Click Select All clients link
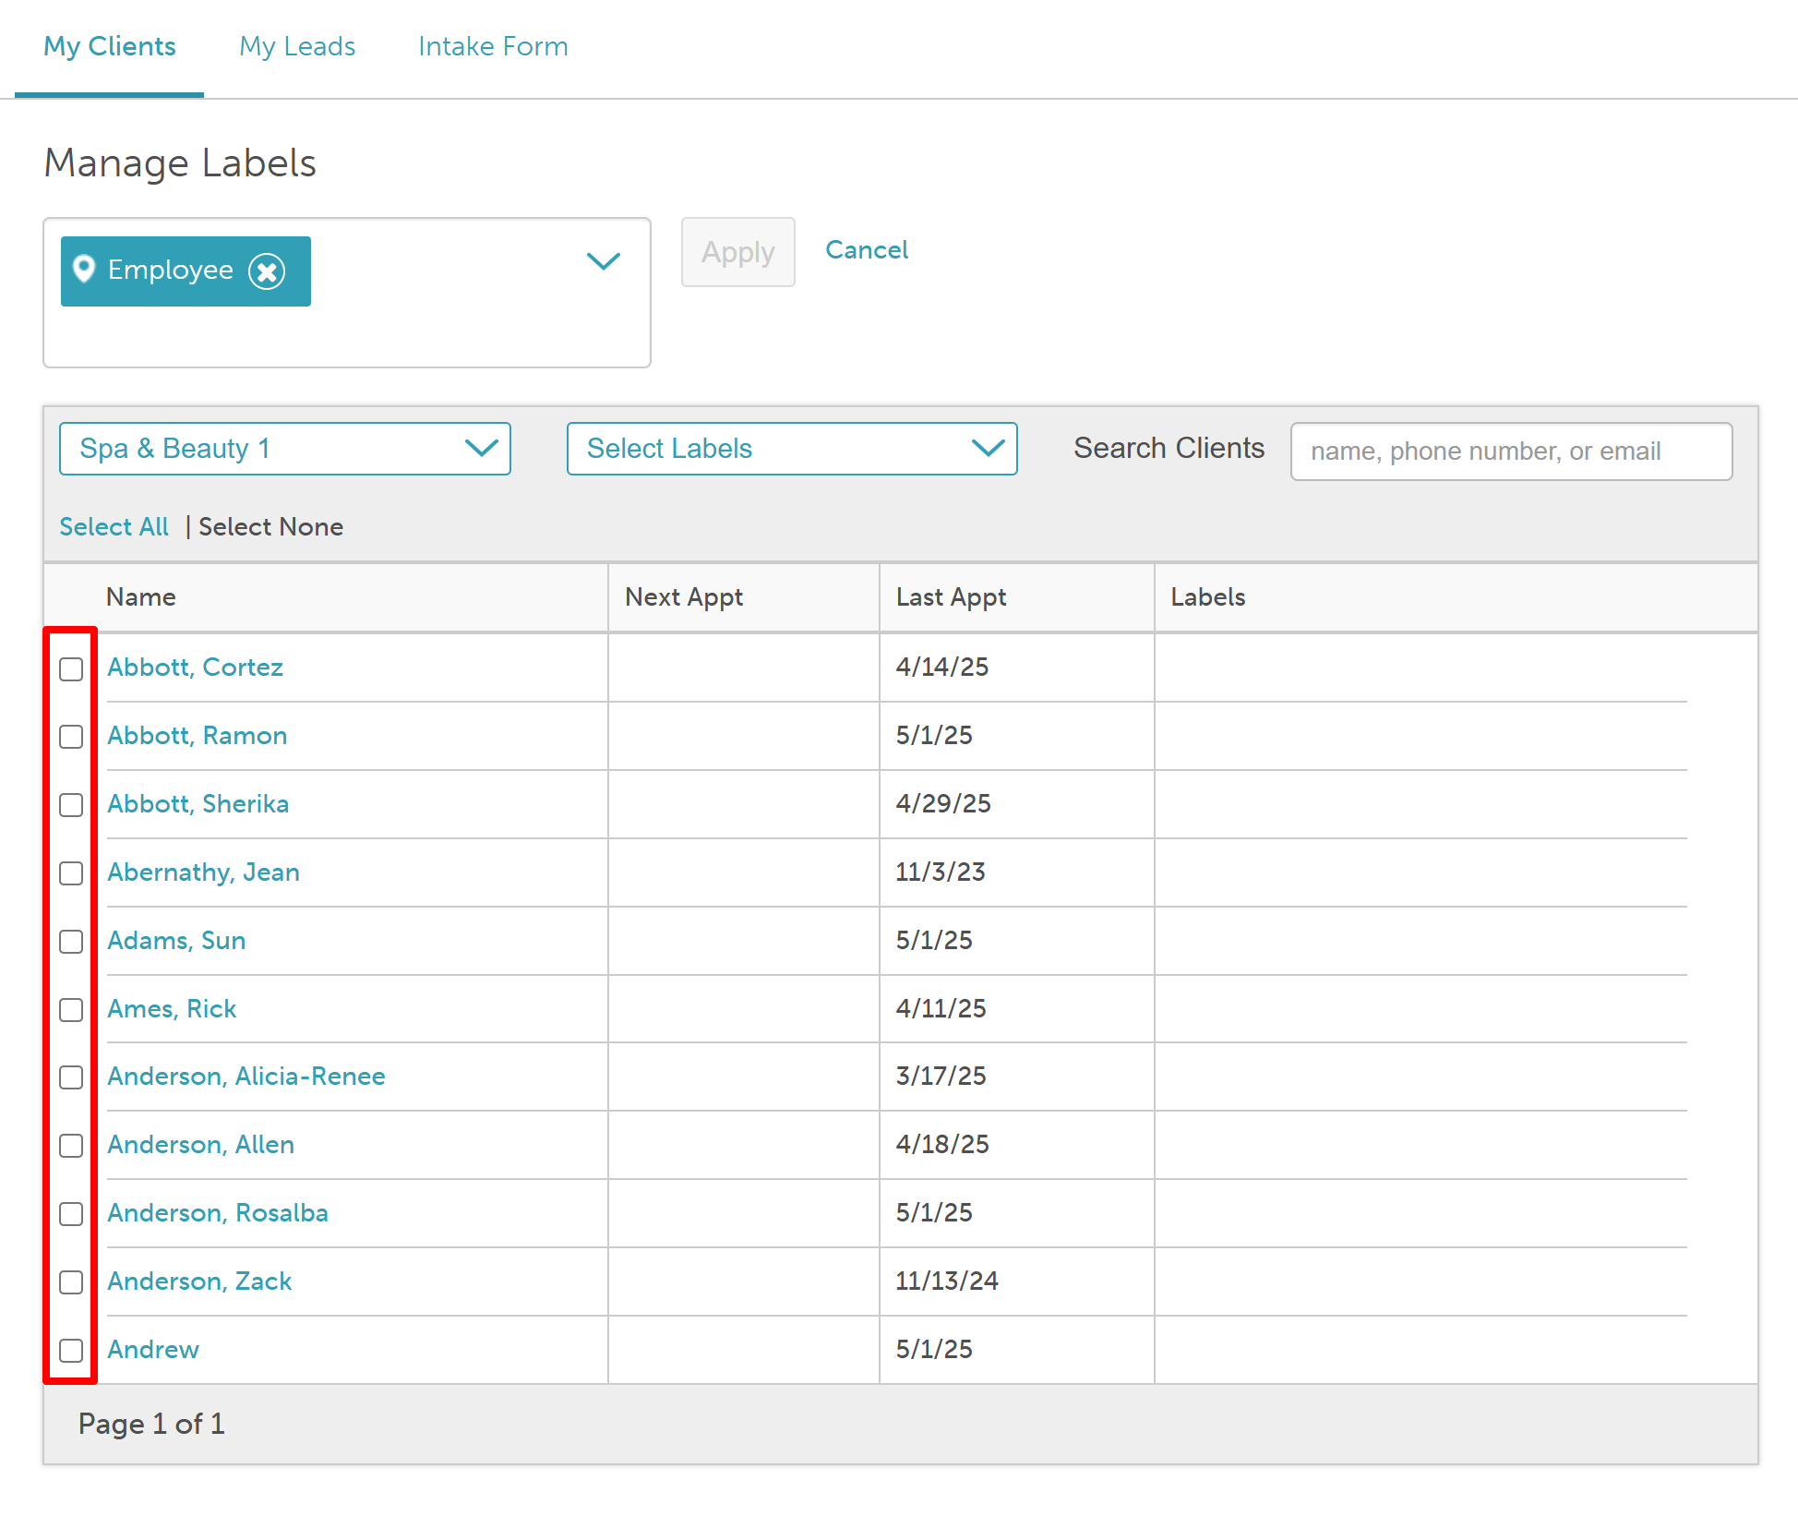1798x1516 pixels. pyautogui.click(x=114, y=527)
